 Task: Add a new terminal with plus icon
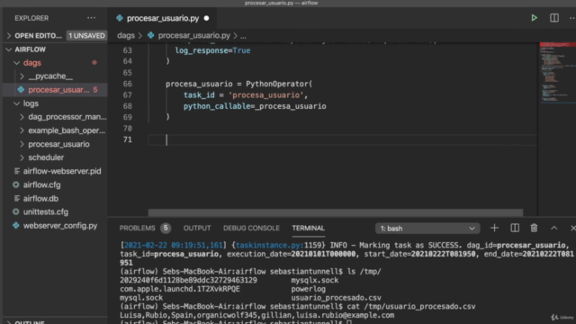pyautogui.click(x=494, y=228)
